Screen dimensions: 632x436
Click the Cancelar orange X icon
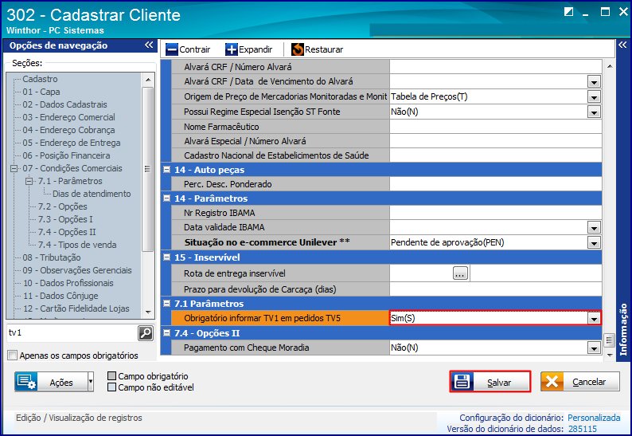tap(552, 382)
